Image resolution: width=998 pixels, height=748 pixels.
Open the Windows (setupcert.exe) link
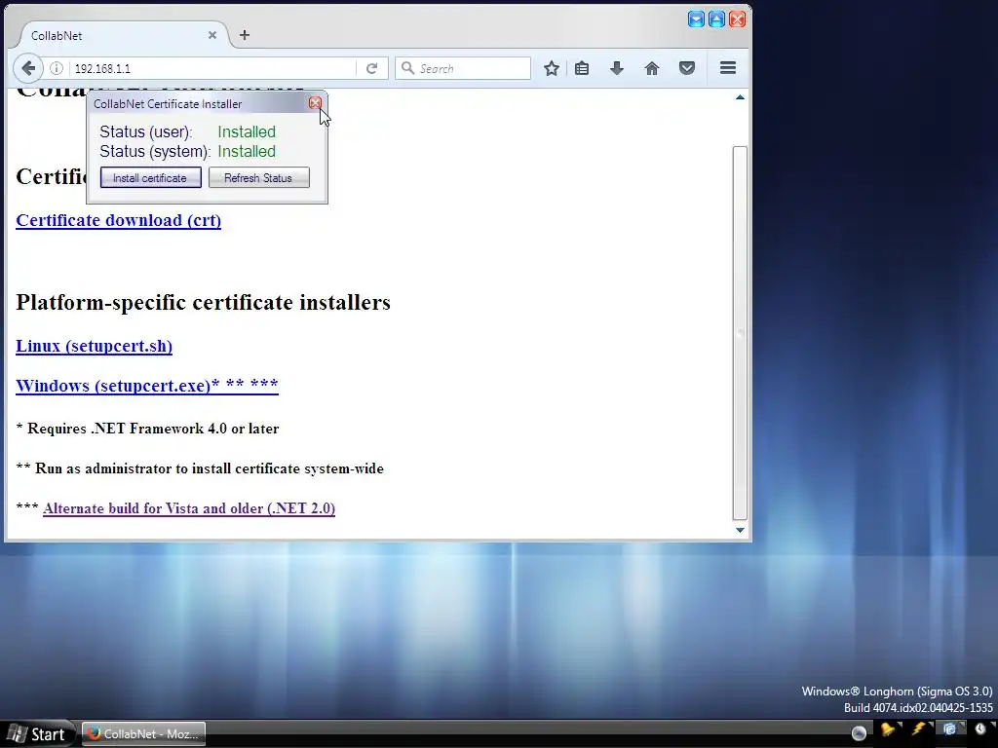click(147, 386)
